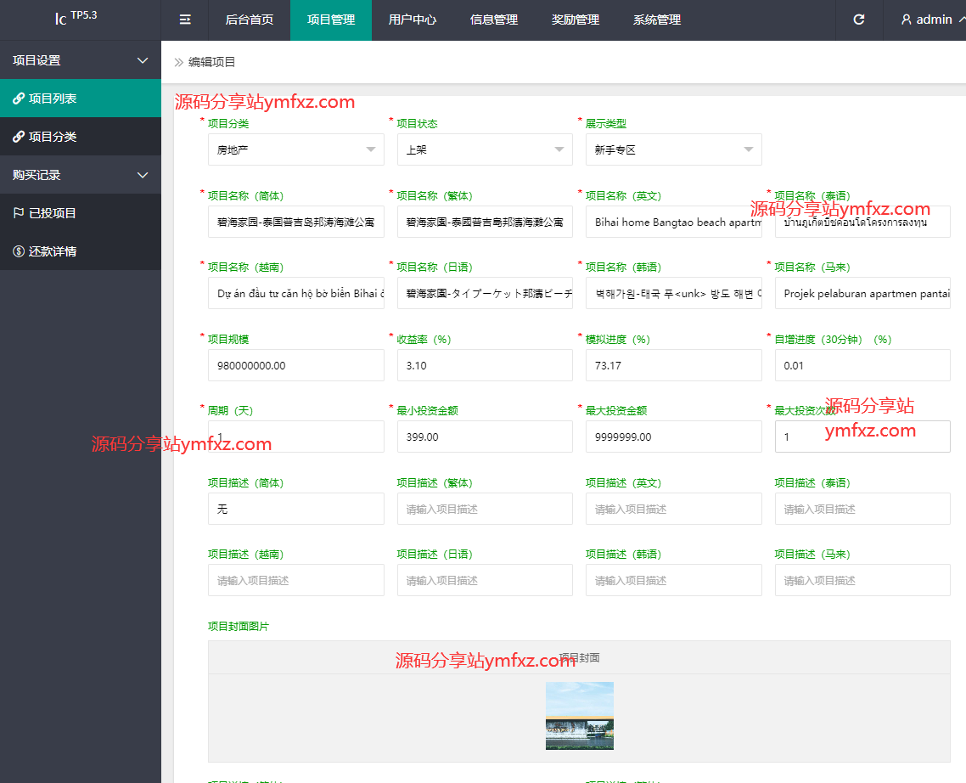Click the 收益率 input field
Image resolution: width=966 pixels, height=783 pixels.
(484, 365)
